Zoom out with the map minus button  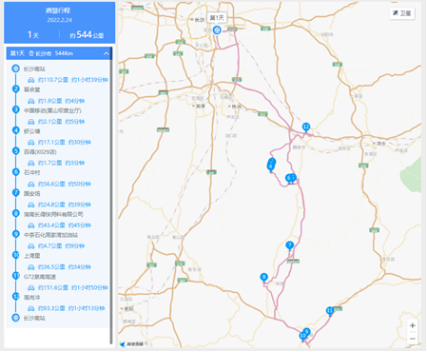coord(413,339)
